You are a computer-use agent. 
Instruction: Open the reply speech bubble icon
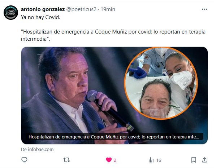pyautogui.click(x=25, y=160)
